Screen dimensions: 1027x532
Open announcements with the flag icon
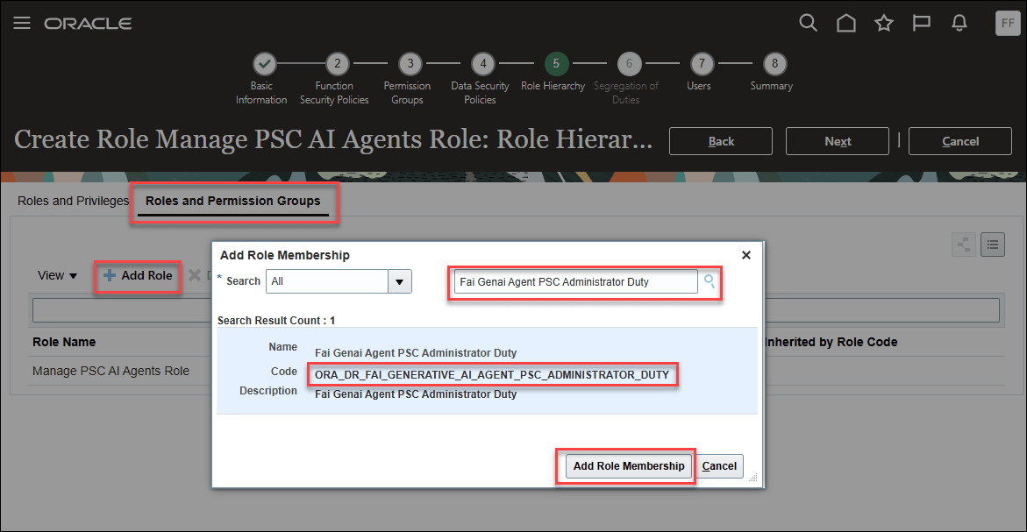921,23
